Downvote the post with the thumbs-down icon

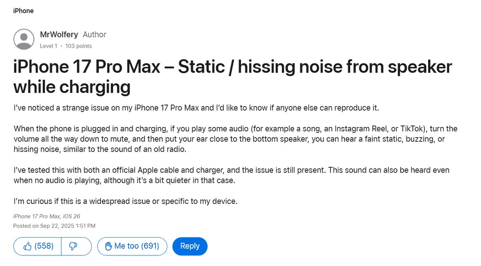(74, 246)
